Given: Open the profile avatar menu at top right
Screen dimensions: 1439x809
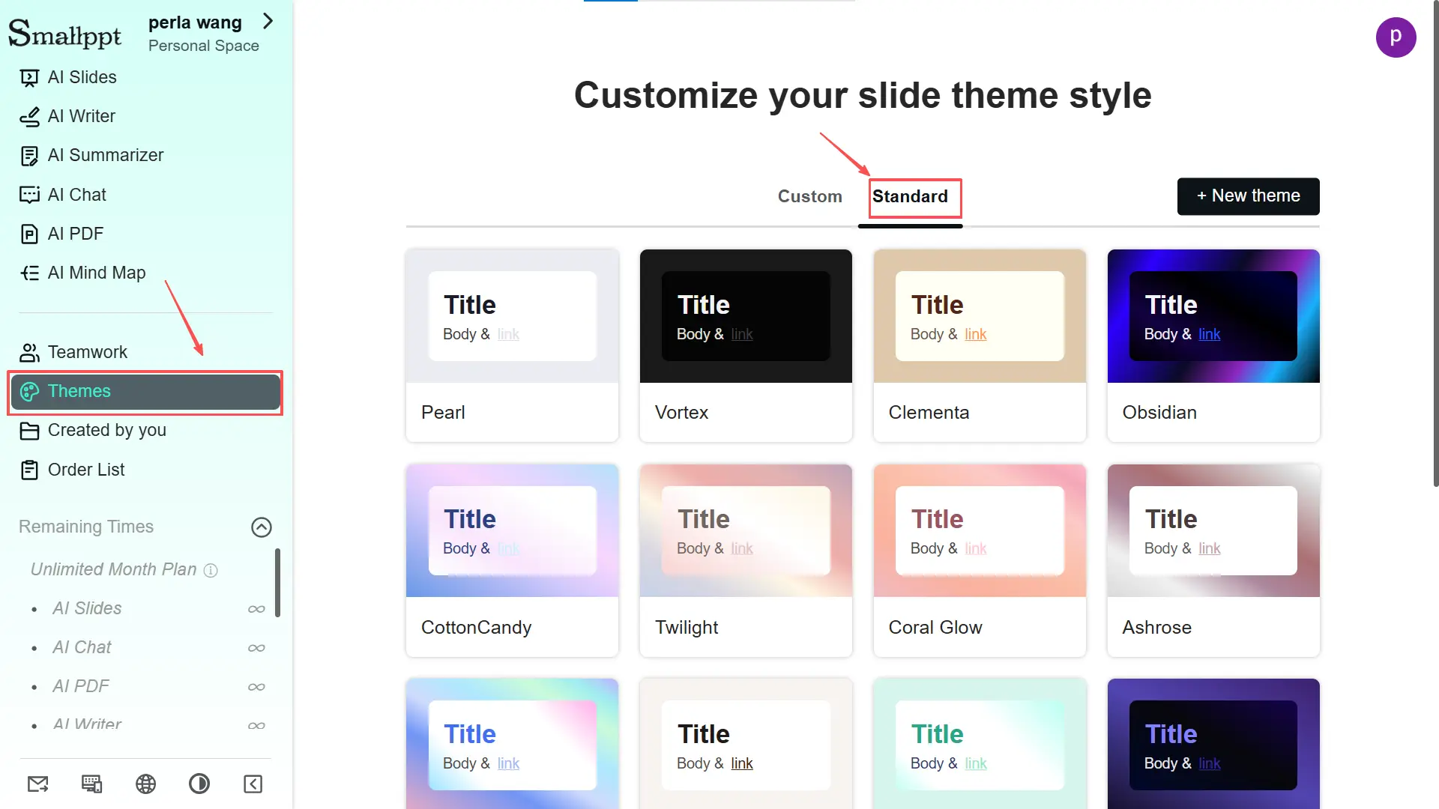Looking at the screenshot, I should pyautogui.click(x=1396, y=37).
